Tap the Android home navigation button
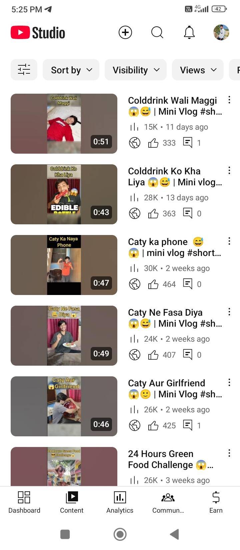The height and width of the screenshot is (550, 240). [120, 534]
